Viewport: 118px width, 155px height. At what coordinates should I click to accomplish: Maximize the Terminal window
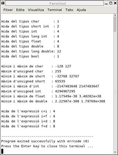tap(111, 3)
